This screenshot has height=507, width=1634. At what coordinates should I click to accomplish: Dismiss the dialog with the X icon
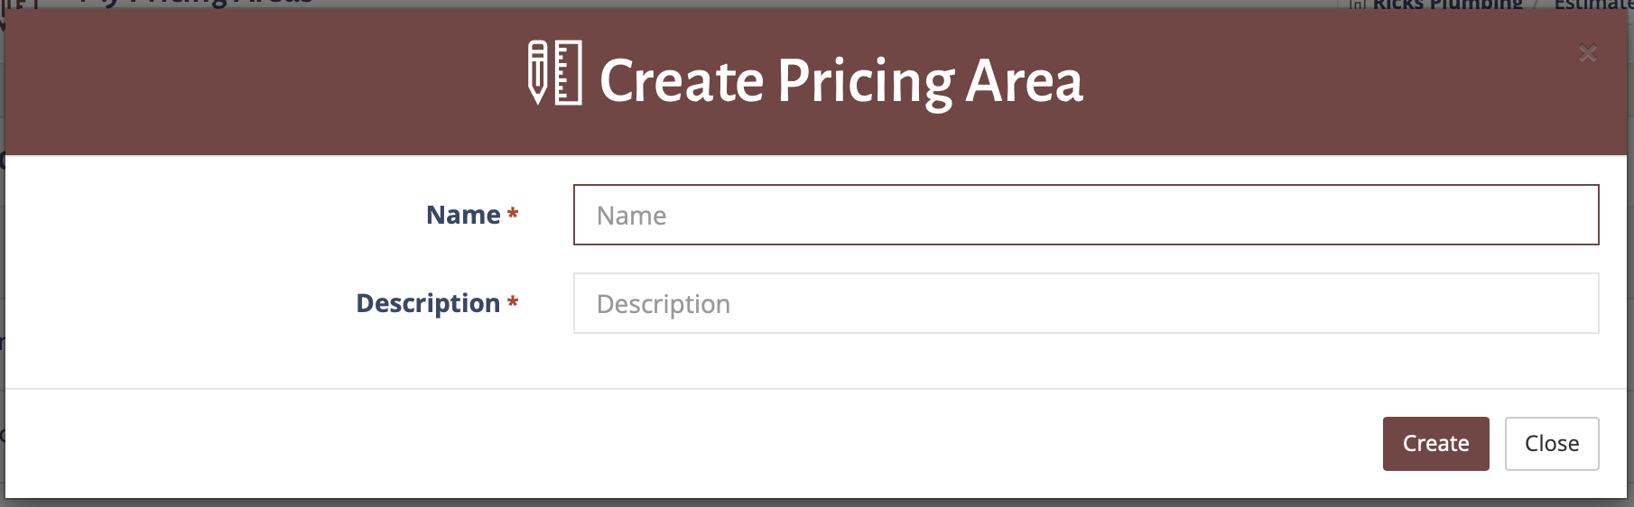pyautogui.click(x=1588, y=54)
